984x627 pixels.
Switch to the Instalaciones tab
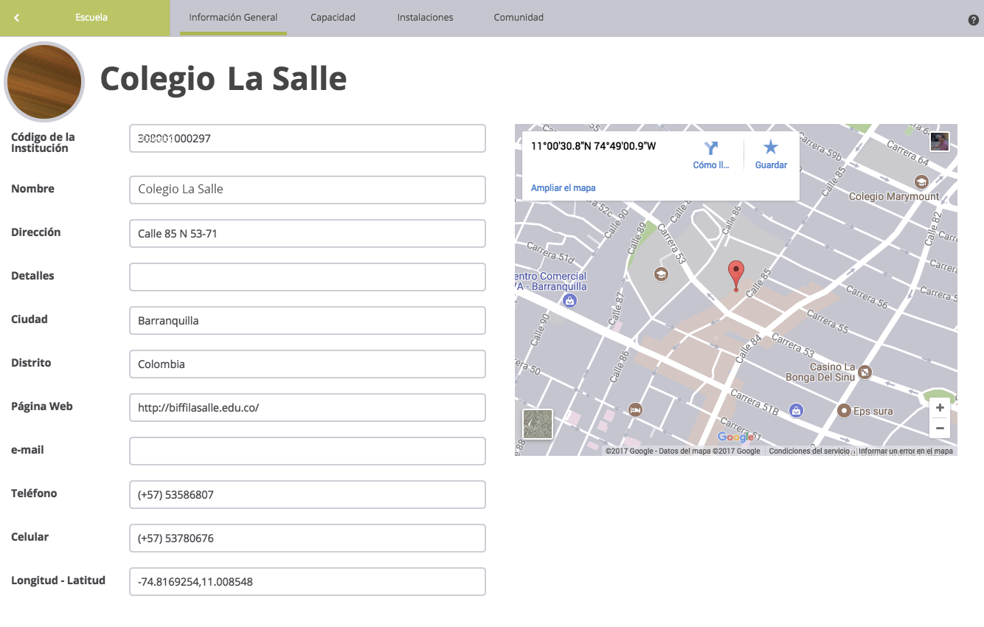pyautogui.click(x=425, y=18)
